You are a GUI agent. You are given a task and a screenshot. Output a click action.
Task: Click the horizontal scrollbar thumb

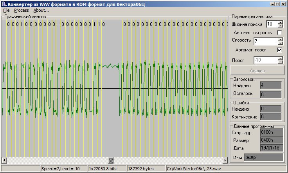pyautogui.click(x=111, y=160)
